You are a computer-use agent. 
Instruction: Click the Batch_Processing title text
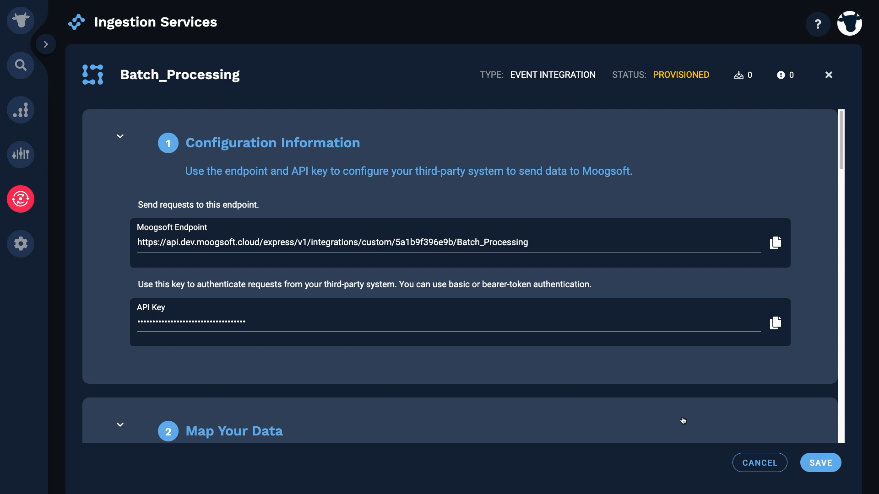[180, 75]
